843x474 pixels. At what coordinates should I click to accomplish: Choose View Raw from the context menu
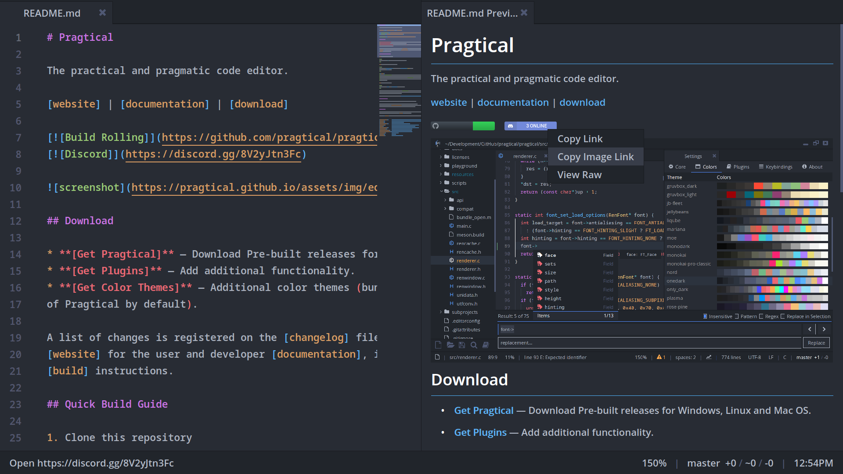595,175
